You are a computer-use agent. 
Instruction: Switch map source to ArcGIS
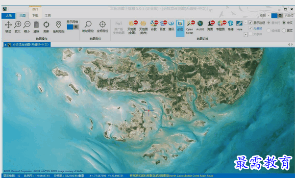point(200,25)
